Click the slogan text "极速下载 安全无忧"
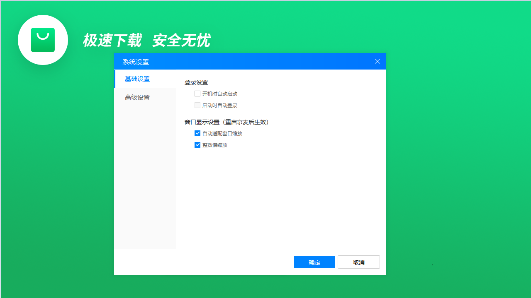531x298 pixels. click(147, 40)
